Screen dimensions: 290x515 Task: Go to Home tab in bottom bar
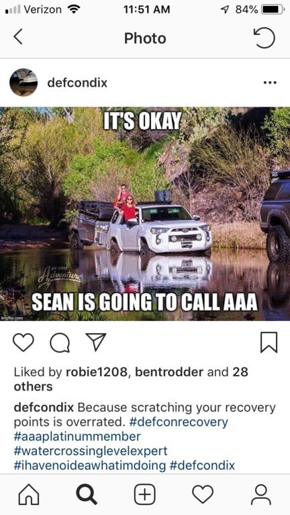click(29, 495)
